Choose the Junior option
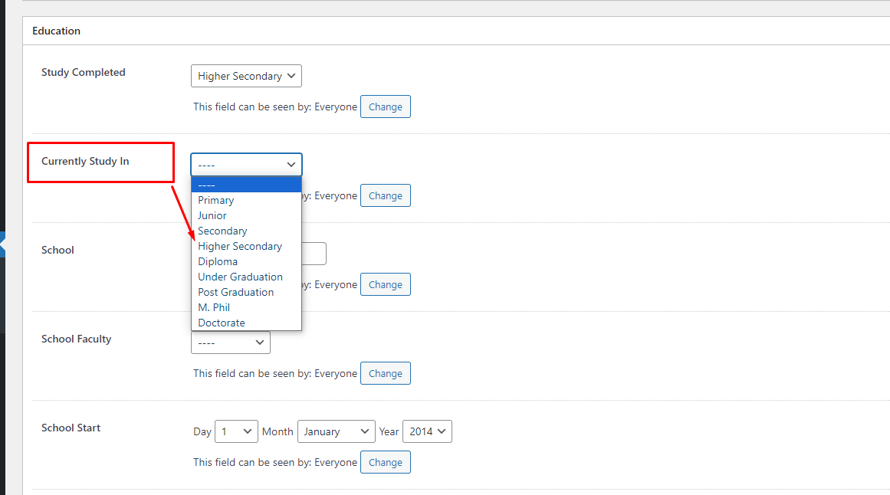 pyautogui.click(x=212, y=215)
